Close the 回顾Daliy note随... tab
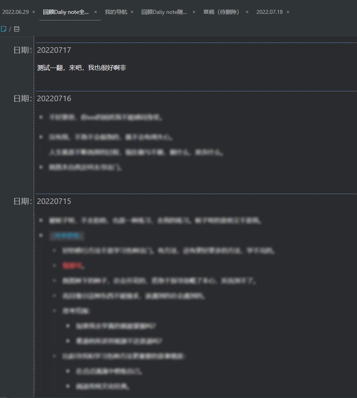This screenshot has height=398, width=357. (194, 12)
